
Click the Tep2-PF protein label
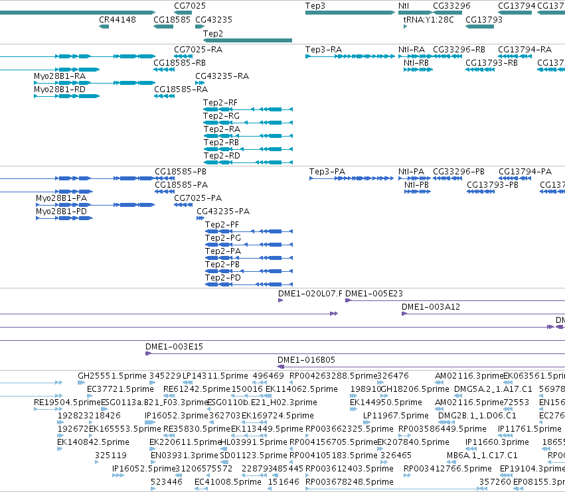pos(222,224)
